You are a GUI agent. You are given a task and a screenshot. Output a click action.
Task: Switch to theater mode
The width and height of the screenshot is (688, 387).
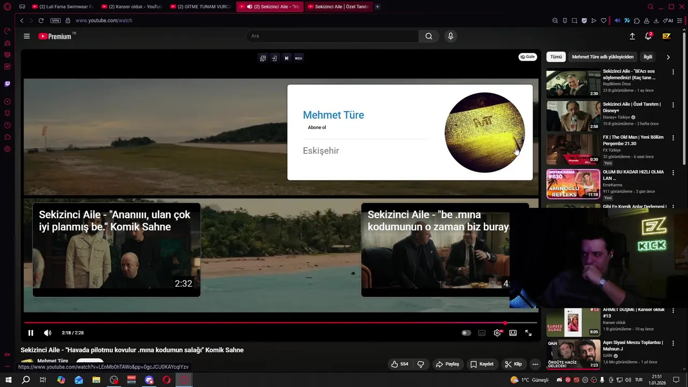pyautogui.click(x=513, y=333)
